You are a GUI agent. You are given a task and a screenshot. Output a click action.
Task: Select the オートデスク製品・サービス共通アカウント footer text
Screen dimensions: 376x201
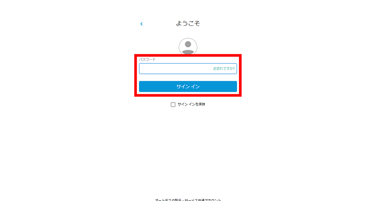pos(188,200)
